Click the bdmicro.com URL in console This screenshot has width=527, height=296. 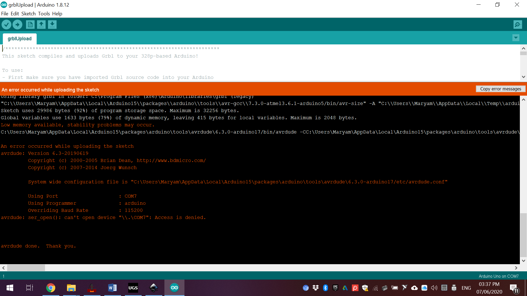coord(171,160)
